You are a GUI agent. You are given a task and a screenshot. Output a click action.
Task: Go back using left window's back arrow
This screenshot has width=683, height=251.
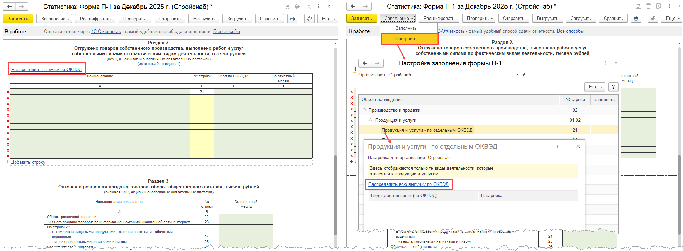[10, 7]
